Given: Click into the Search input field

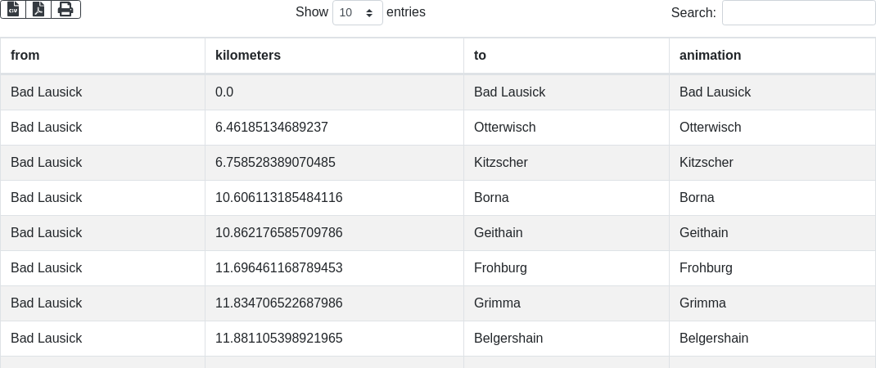Looking at the screenshot, I should tap(798, 12).
